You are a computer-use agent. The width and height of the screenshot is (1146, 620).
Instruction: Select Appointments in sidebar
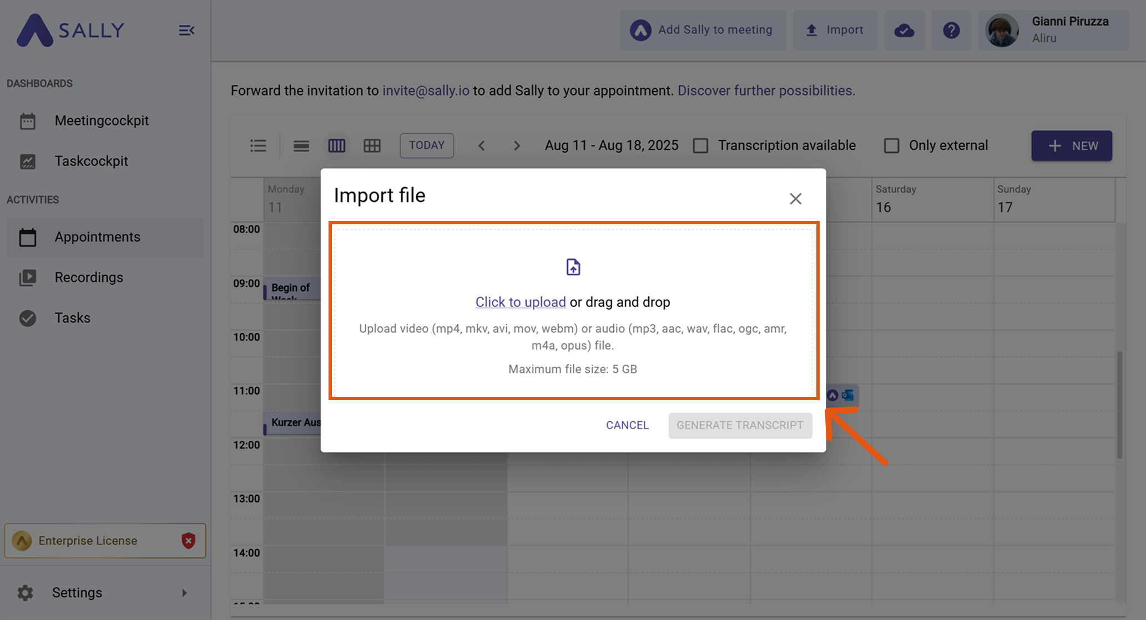click(x=105, y=237)
